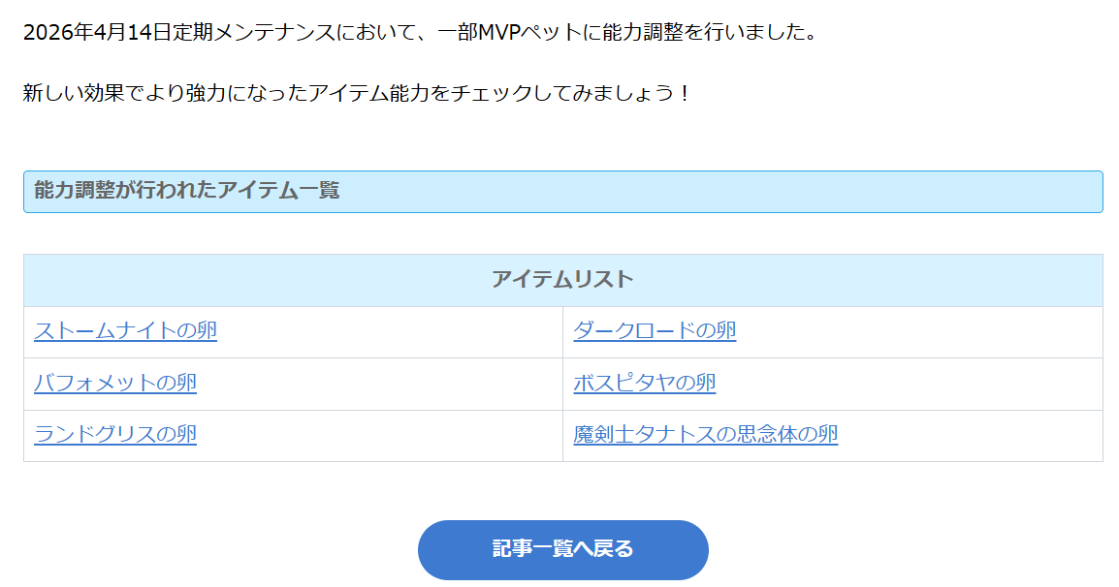Viewport: 1119px width, 587px height.
Task: Click the 2026年4月14日 date text
Action: click(96, 32)
